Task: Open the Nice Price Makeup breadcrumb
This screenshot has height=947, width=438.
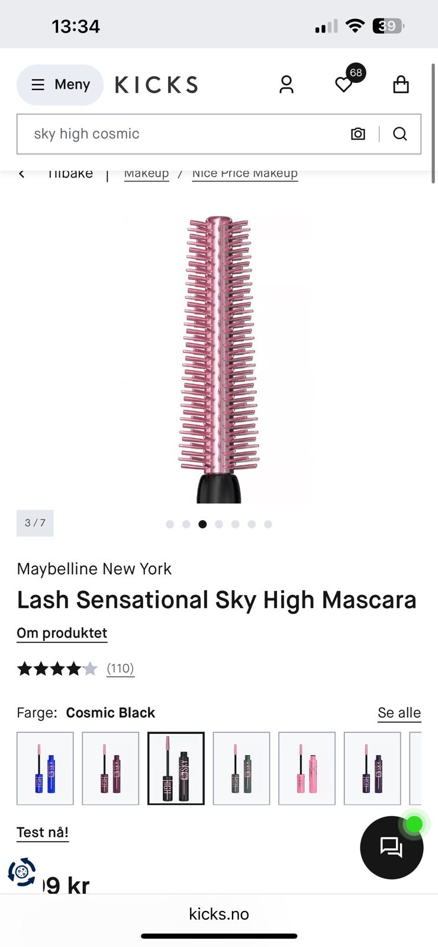Action: [x=245, y=173]
